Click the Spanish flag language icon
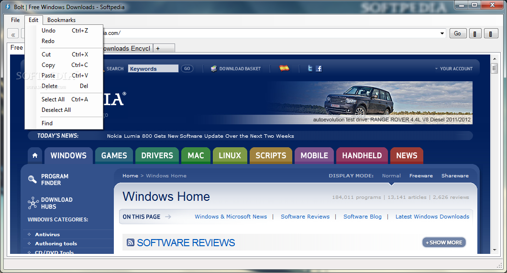 [284, 68]
